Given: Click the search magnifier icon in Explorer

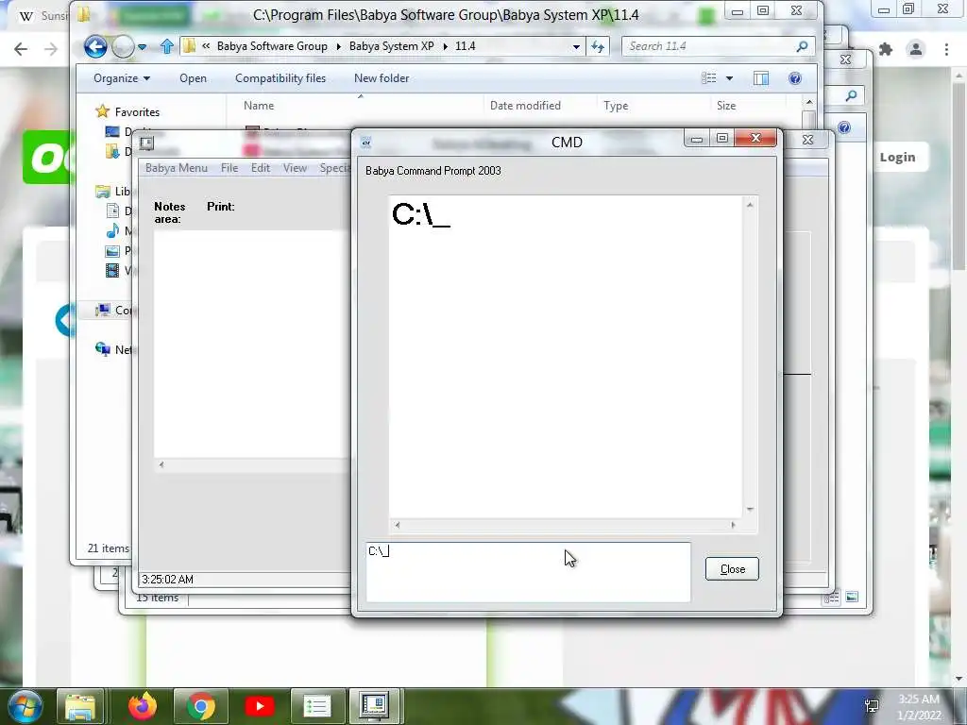Looking at the screenshot, I should (x=803, y=46).
